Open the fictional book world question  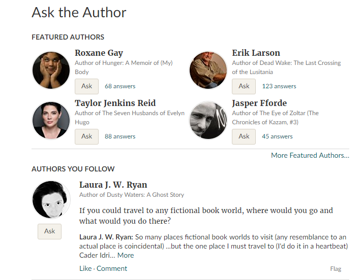206,216
